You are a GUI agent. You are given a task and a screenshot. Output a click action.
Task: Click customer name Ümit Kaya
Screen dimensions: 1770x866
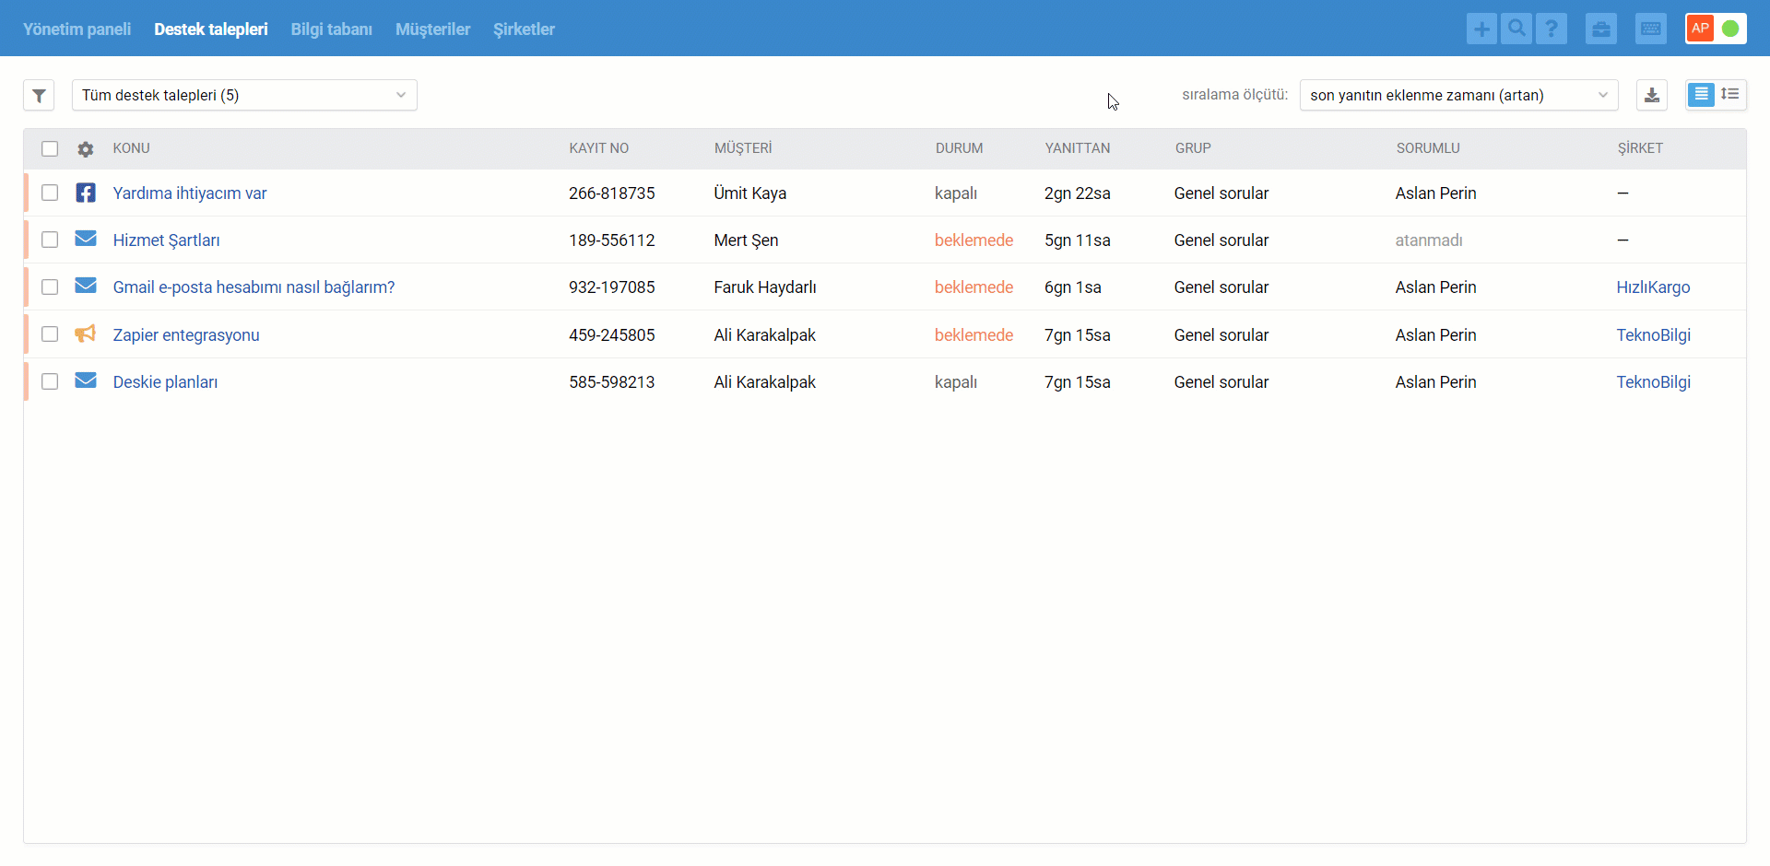749,193
